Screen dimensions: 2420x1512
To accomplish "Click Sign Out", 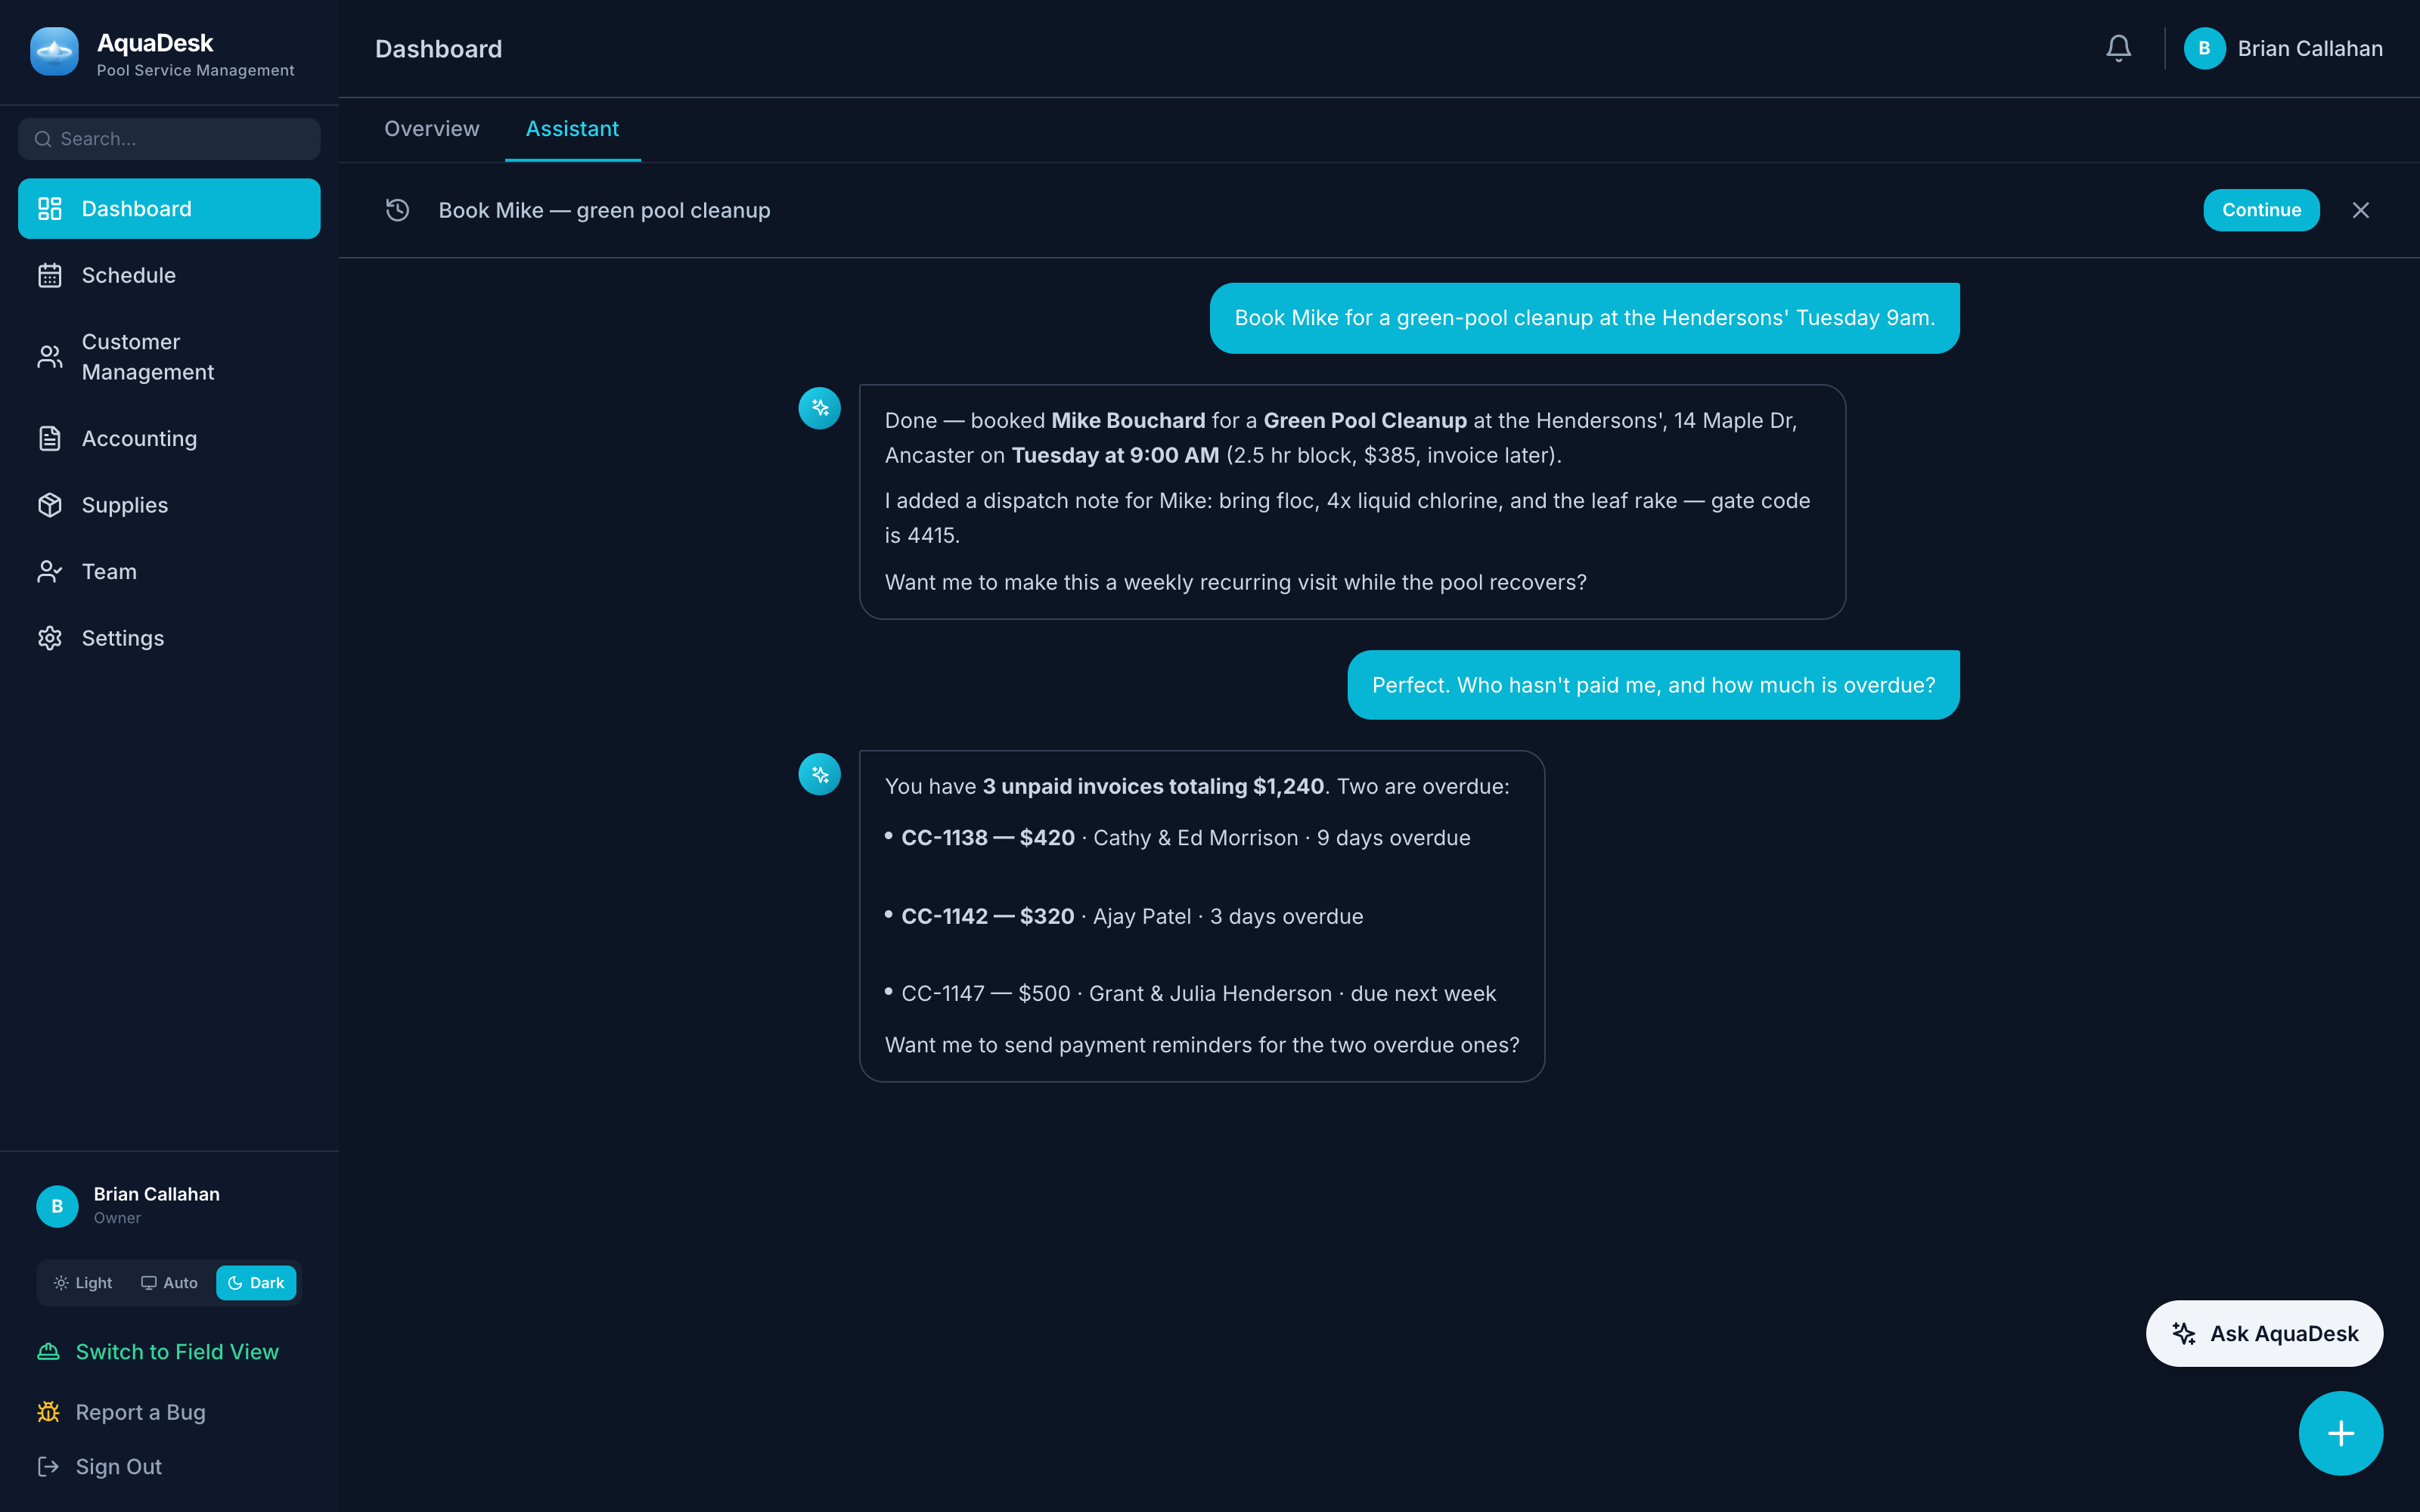I will (x=99, y=1466).
